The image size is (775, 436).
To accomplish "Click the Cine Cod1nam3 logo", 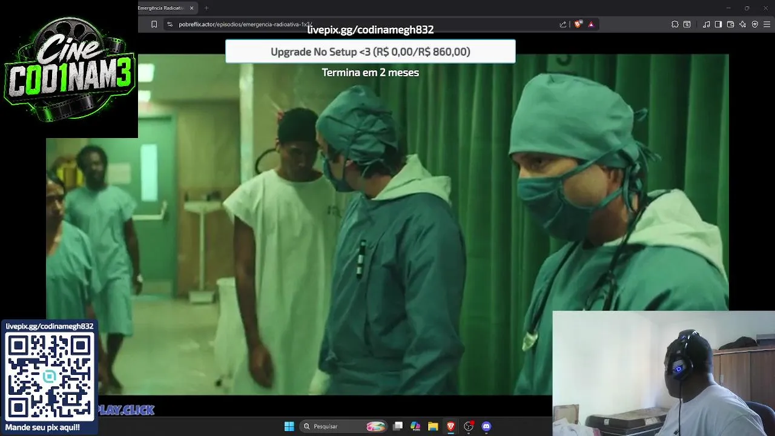I will (x=69, y=68).
